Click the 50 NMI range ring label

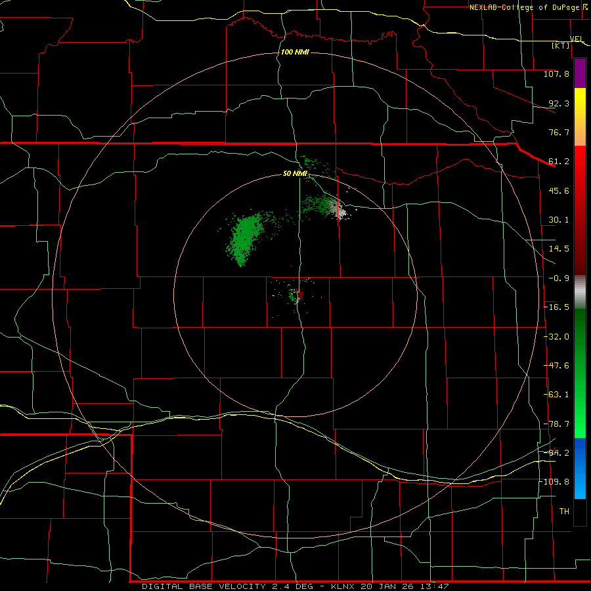[x=295, y=173]
